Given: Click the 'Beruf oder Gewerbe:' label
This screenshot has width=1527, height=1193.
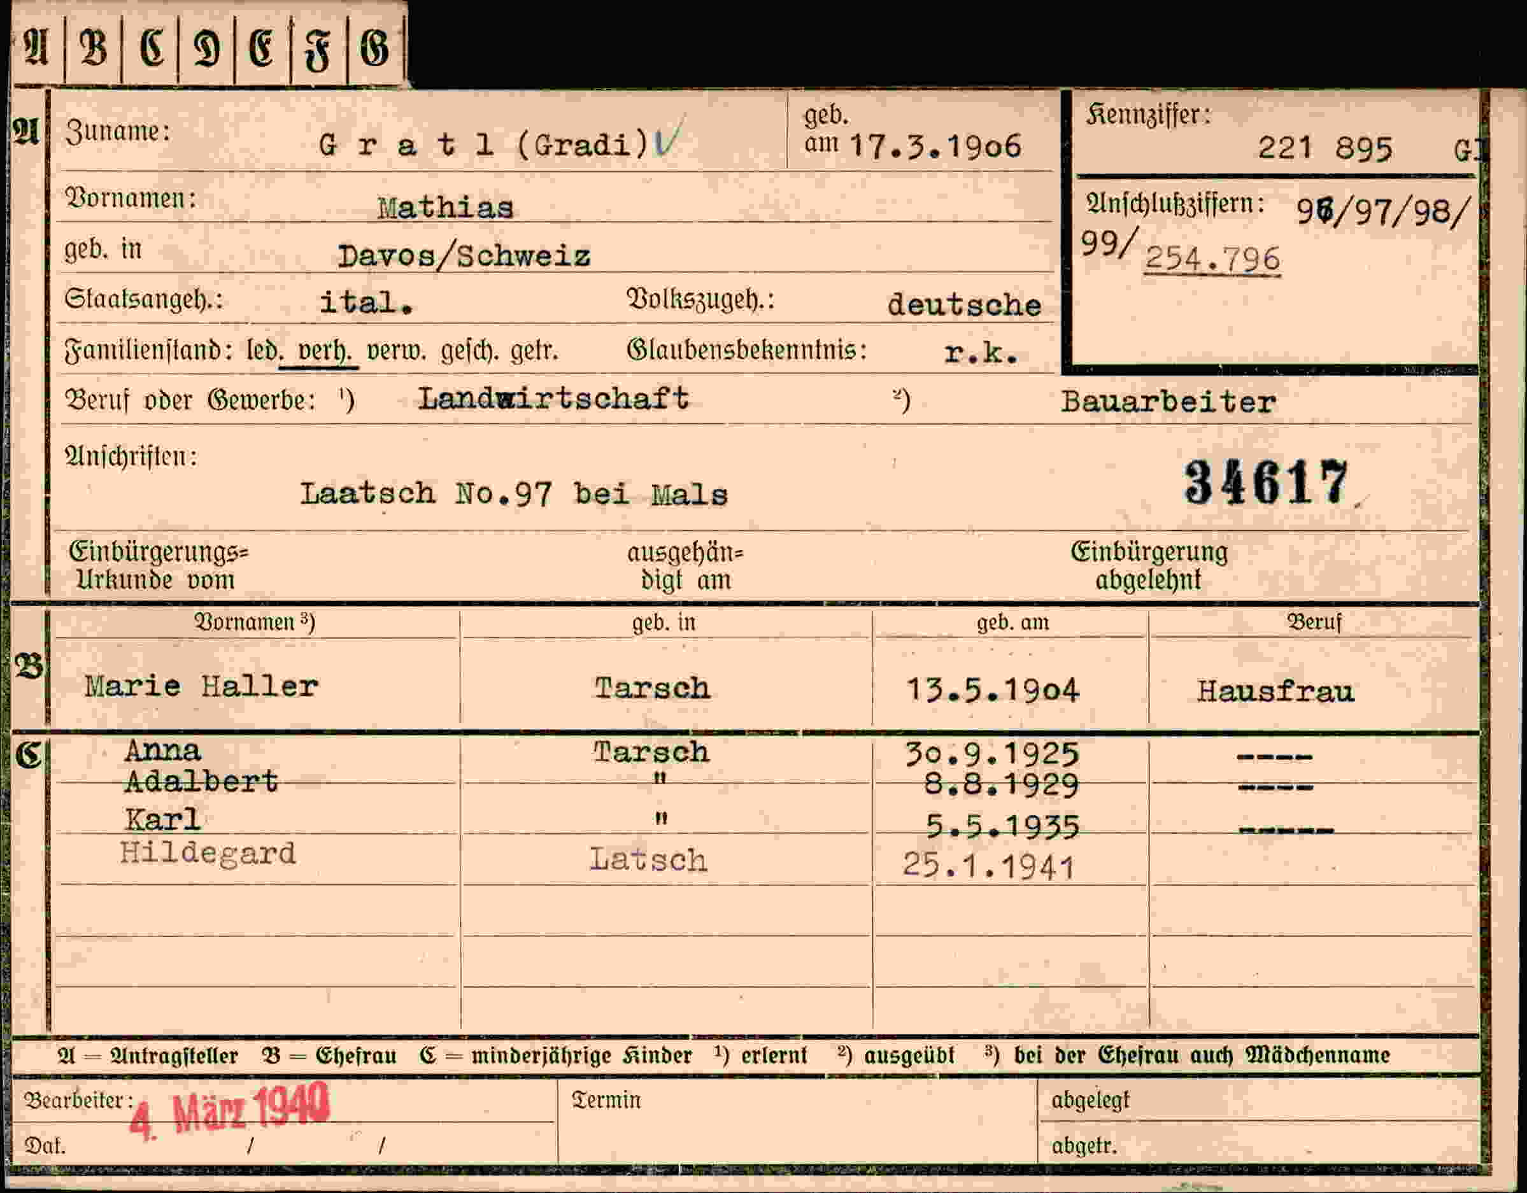Looking at the screenshot, I should tap(190, 400).
